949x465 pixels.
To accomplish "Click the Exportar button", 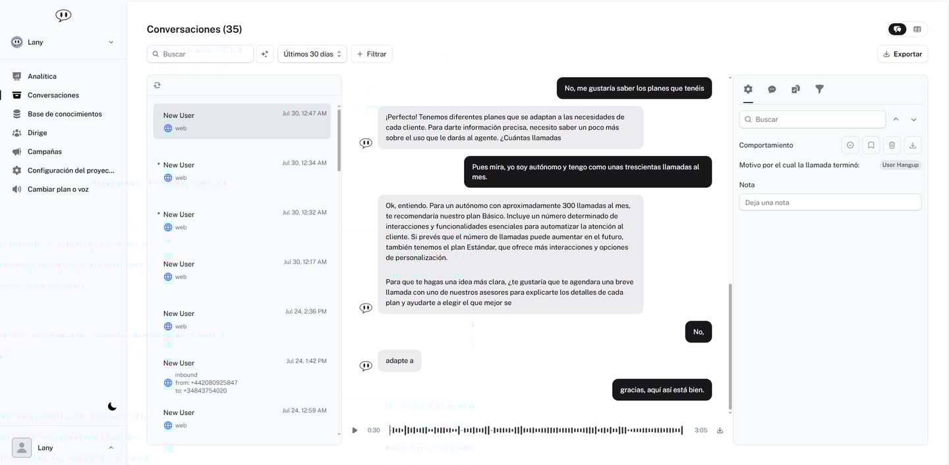I will coord(902,54).
